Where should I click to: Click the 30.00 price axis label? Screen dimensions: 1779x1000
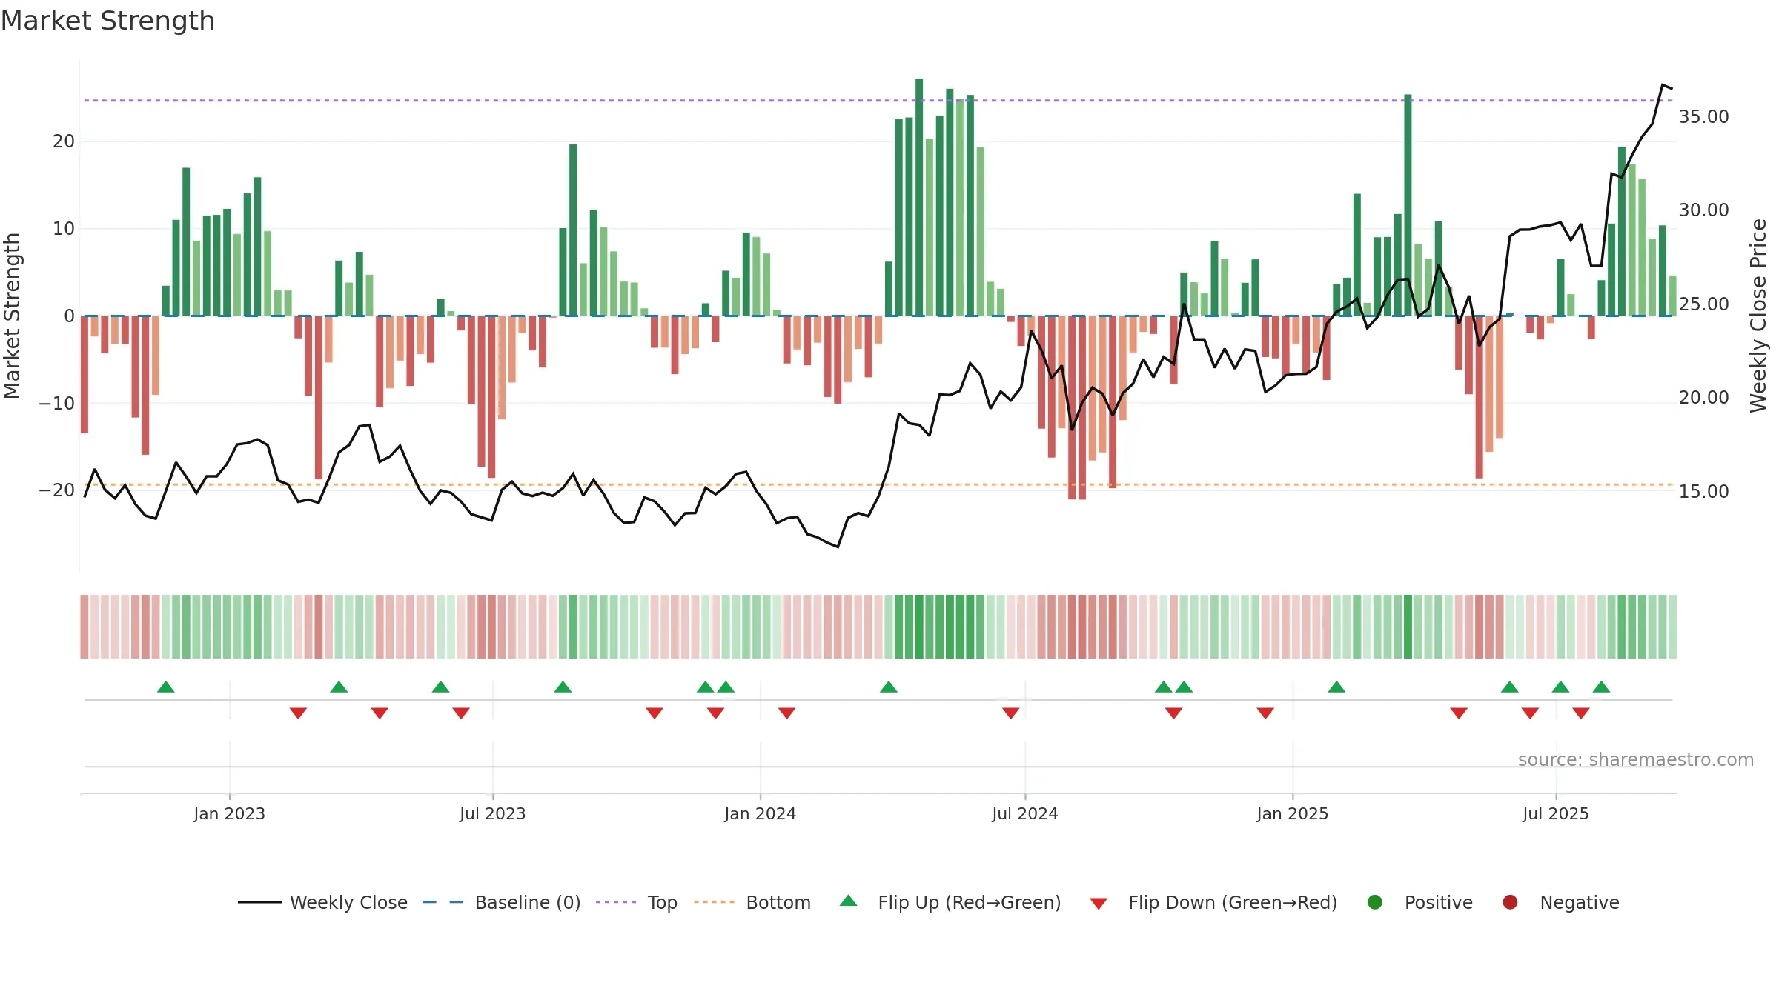click(1703, 210)
